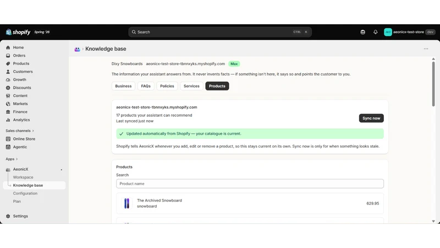The width and height of the screenshot is (440, 248).
Task: Open the three-dot page menu
Action: point(426,49)
